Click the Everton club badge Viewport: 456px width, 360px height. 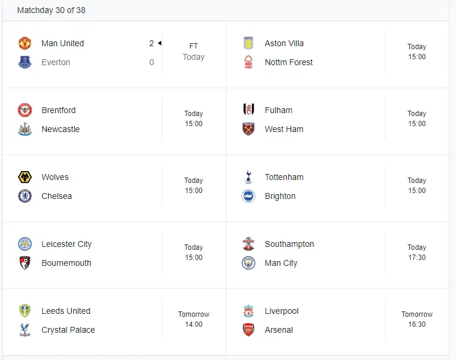pos(25,62)
